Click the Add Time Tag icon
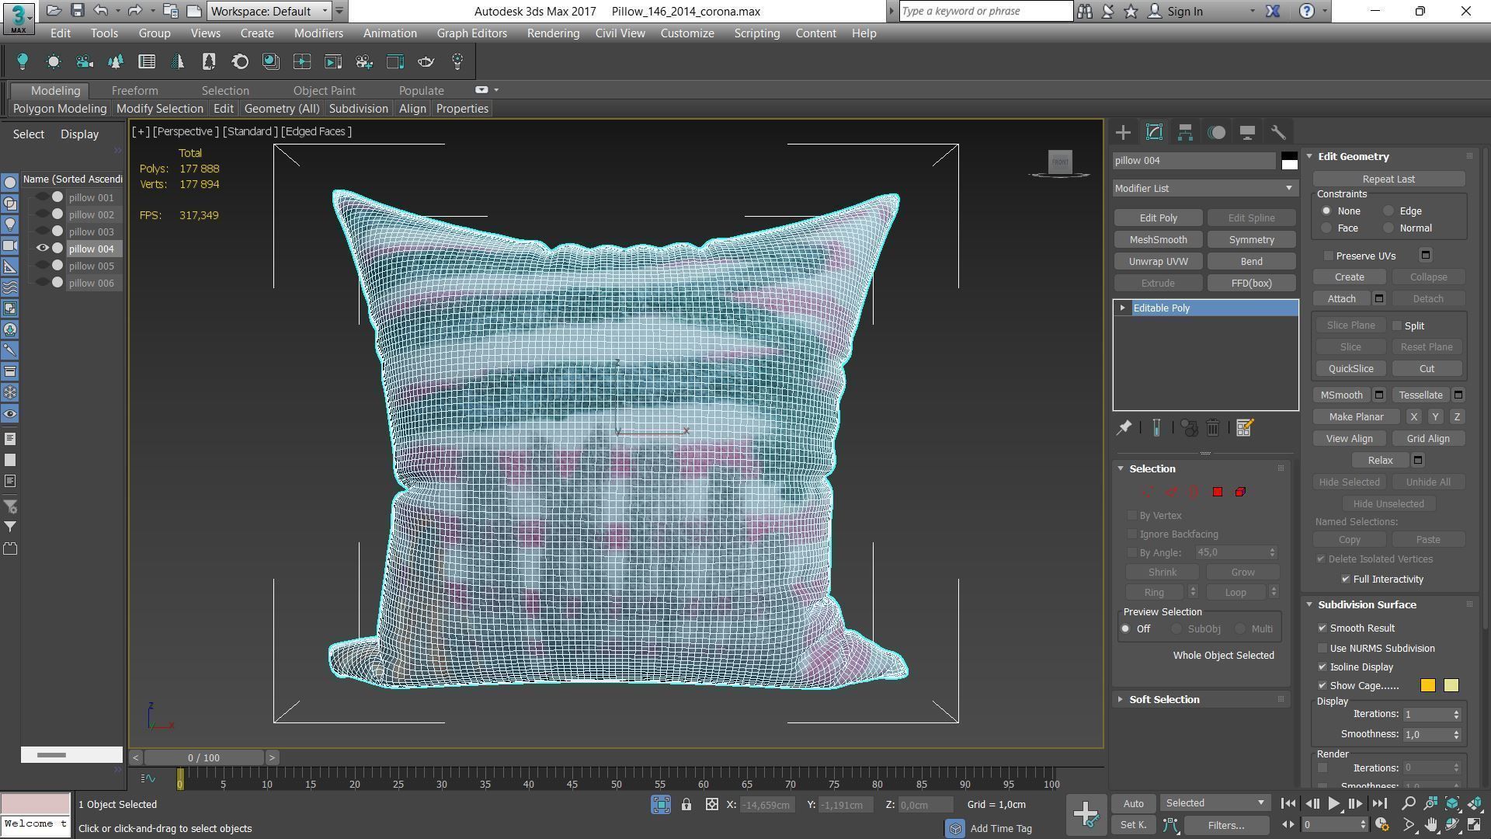This screenshot has width=1491, height=839. [x=955, y=828]
